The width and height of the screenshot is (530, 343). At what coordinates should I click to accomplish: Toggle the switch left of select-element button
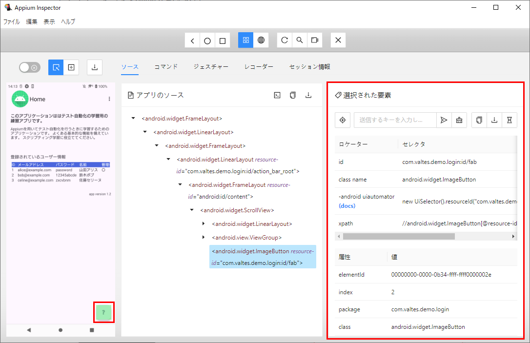pos(30,67)
